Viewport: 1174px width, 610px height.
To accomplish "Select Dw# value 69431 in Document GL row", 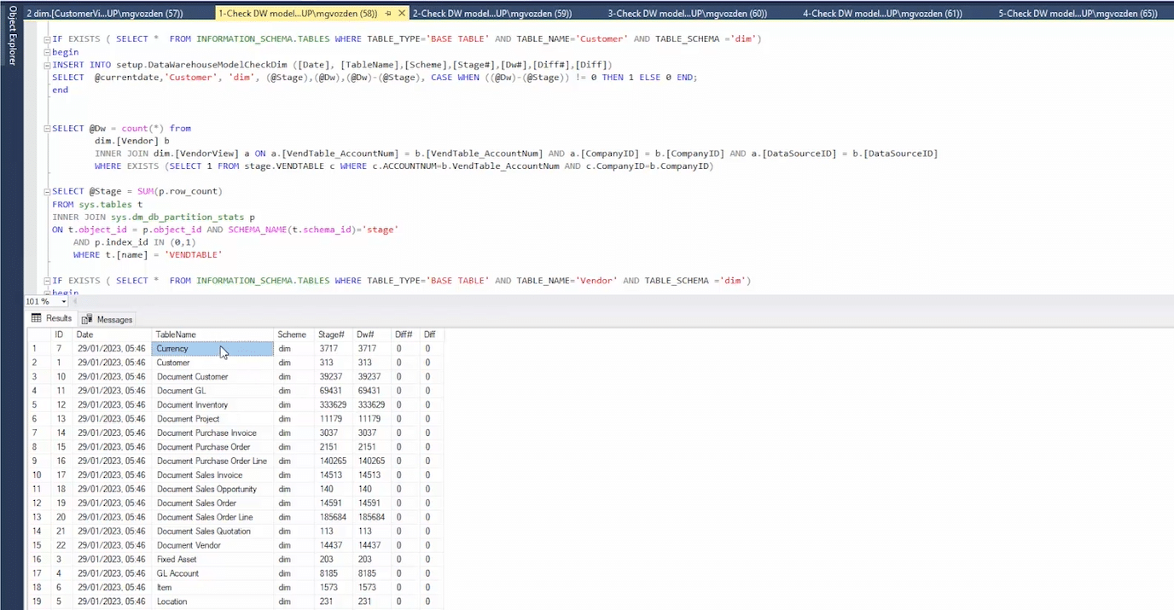I will (373, 391).
